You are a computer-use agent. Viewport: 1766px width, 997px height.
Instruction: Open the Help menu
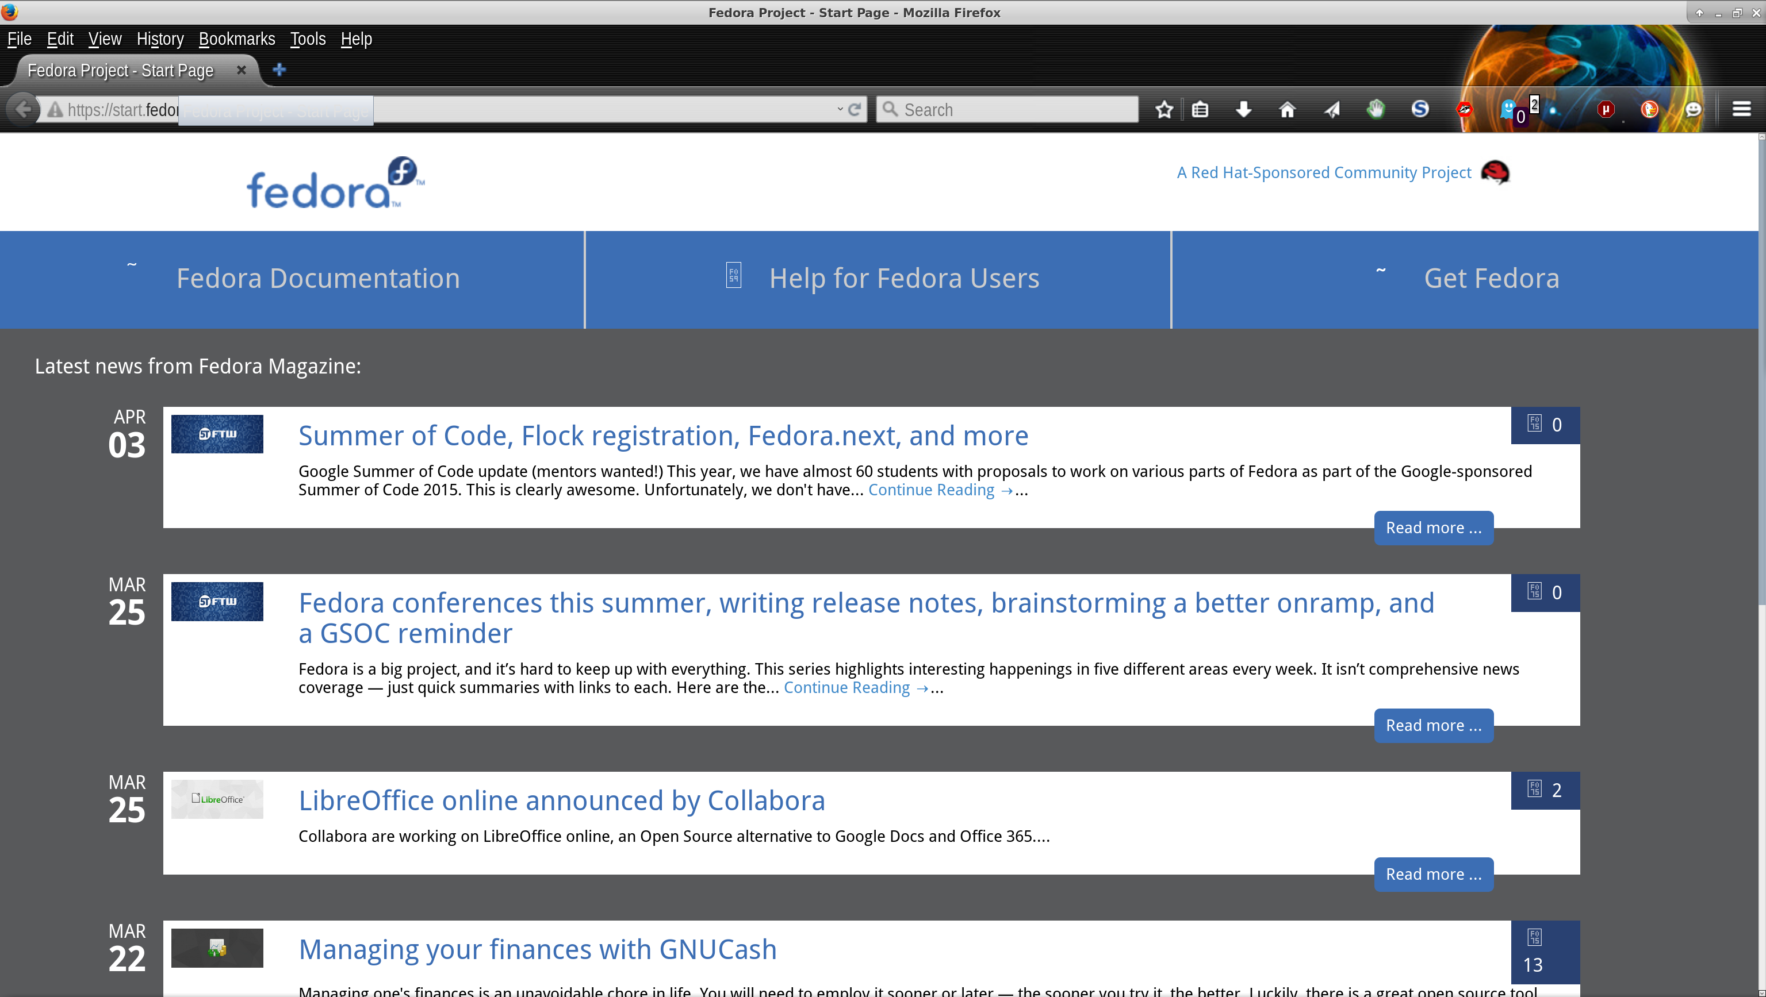tap(357, 39)
